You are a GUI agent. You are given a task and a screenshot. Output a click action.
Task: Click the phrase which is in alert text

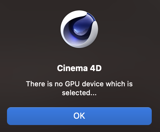coord(119,84)
